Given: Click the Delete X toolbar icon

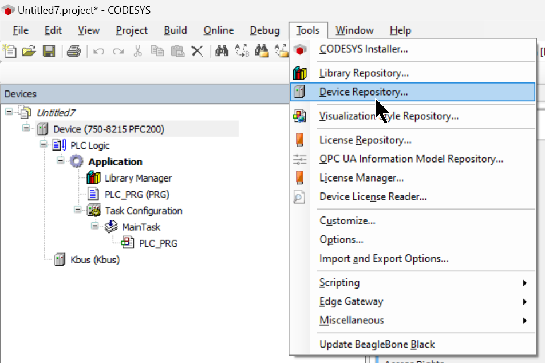Looking at the screenshot, I should [197, 52].
